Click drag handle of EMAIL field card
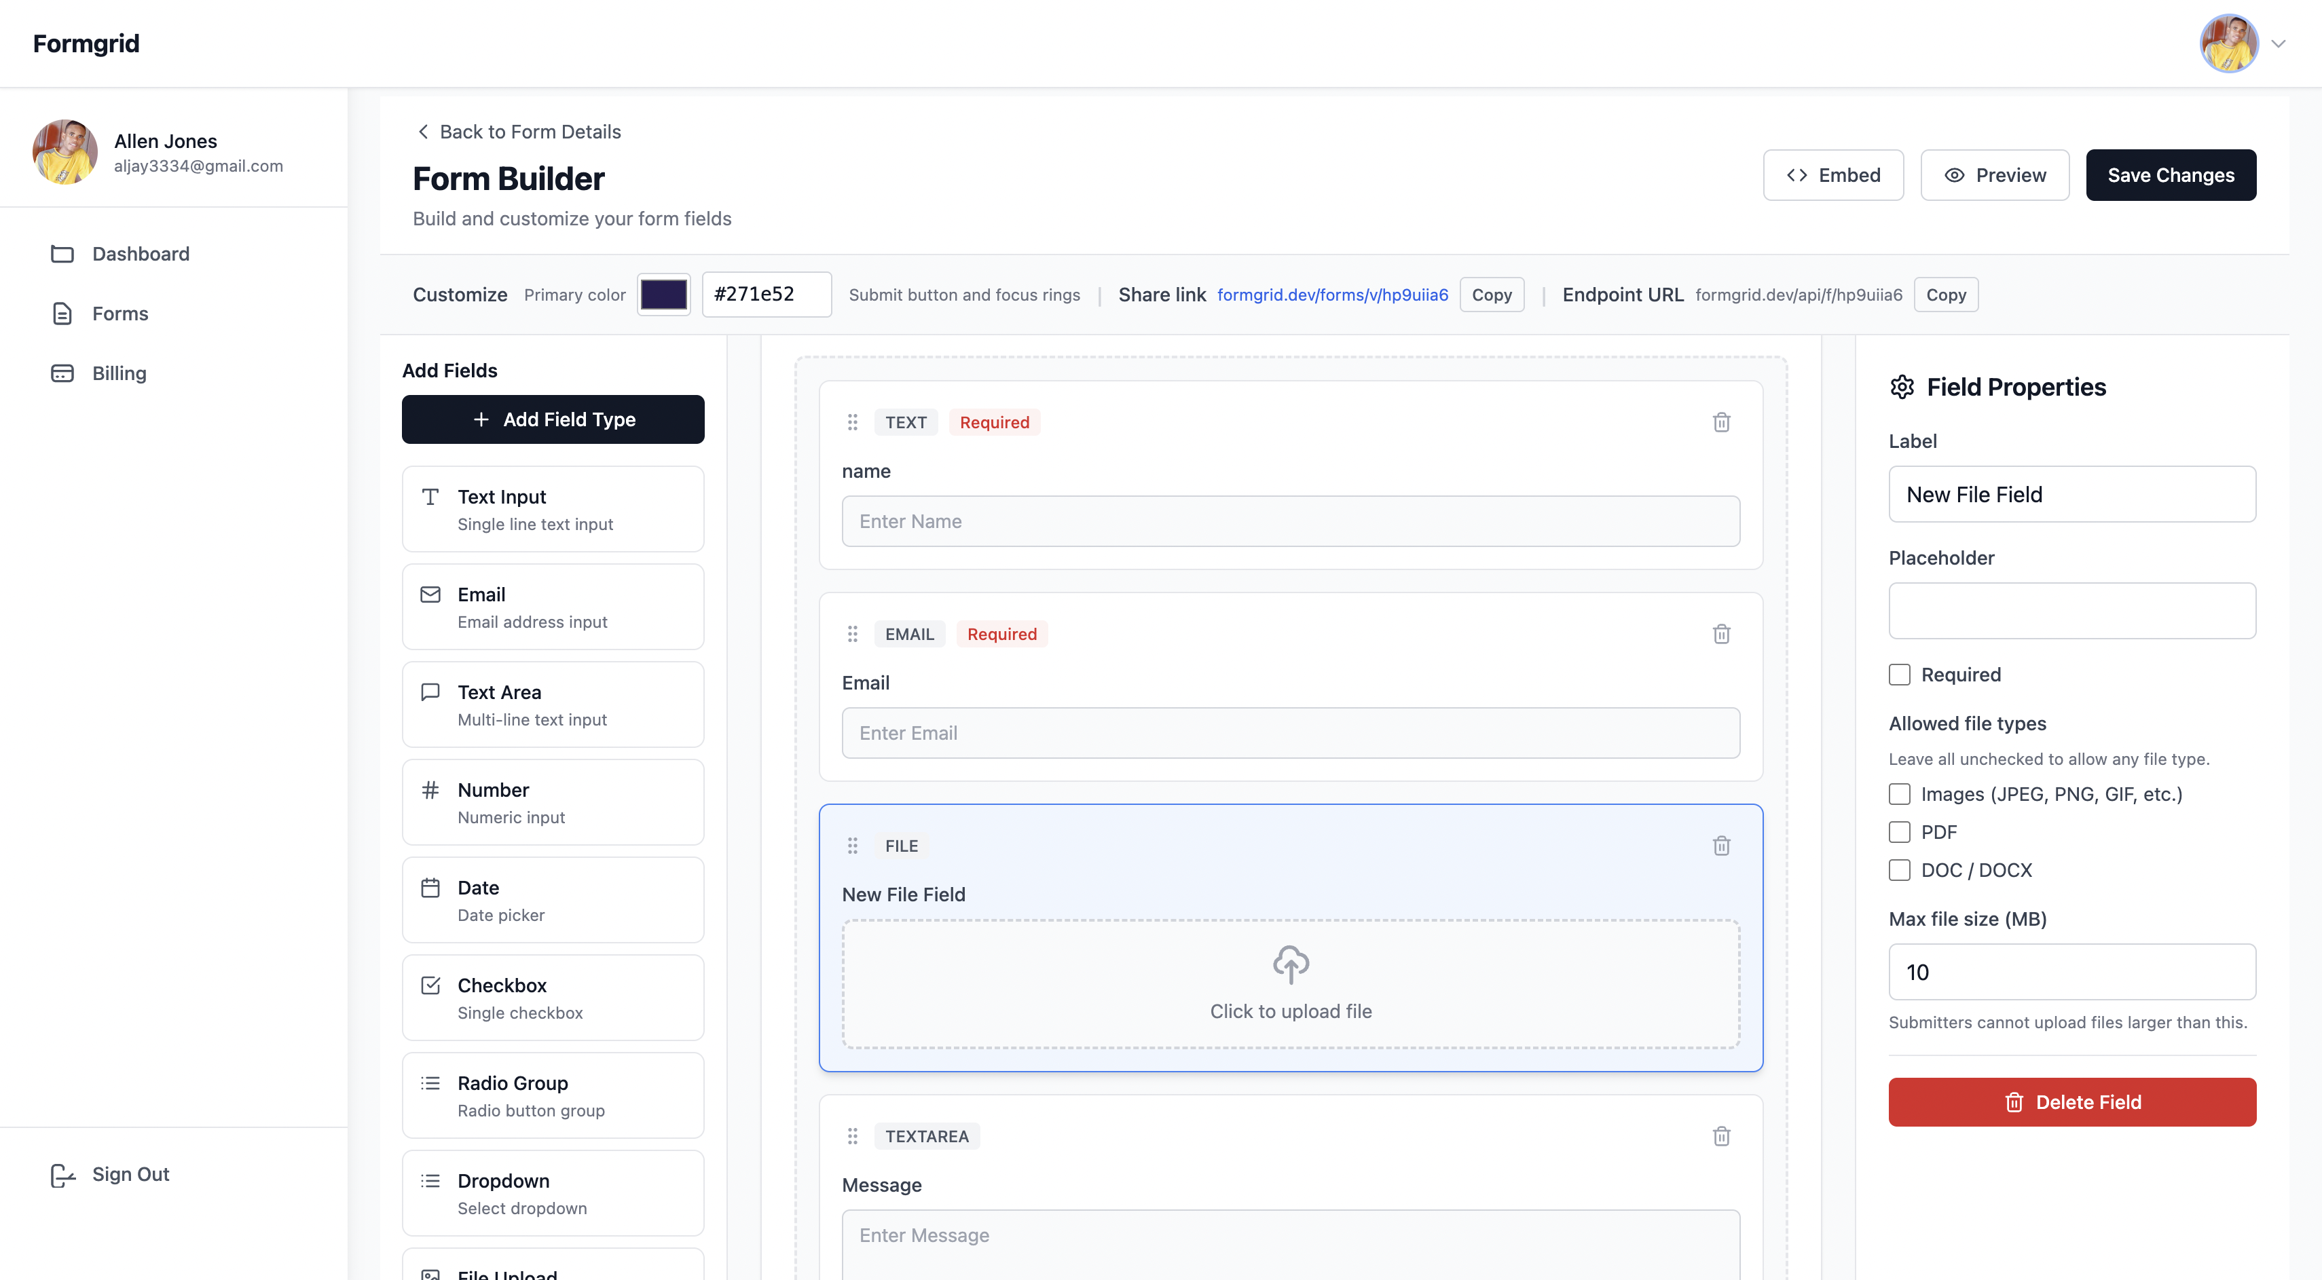The image size is (2322, 1280). [x=852, y=634]
